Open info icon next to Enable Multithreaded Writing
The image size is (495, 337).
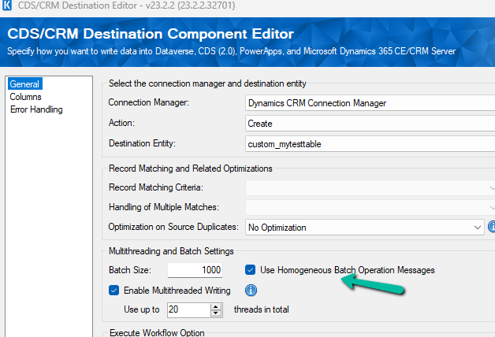pyautogui.click(x=251, y=291)
